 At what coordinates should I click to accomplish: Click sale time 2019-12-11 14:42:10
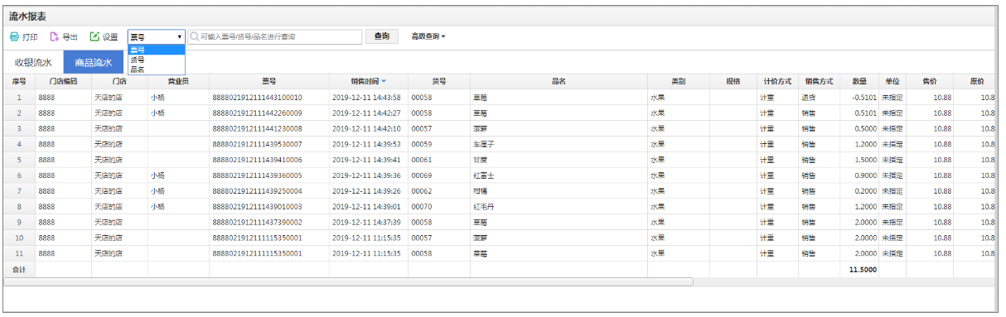coord(366,128)
